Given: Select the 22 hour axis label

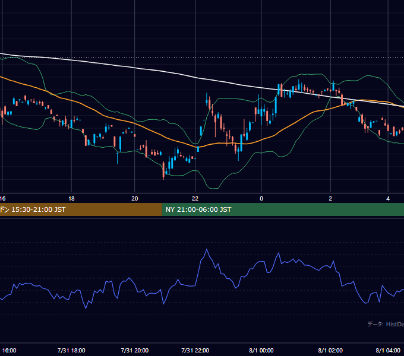Looking at the screenshot, I should pyautogui.click(x=195, y=199).
